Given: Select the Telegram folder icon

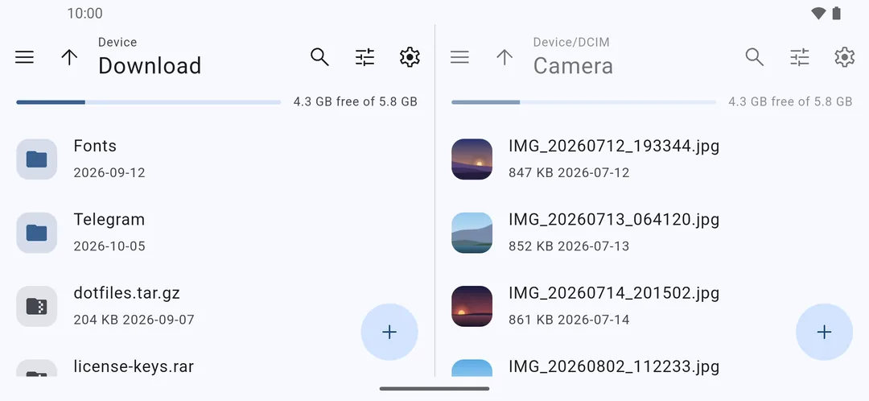Looking at the screenshot, I should pos(36,233).
